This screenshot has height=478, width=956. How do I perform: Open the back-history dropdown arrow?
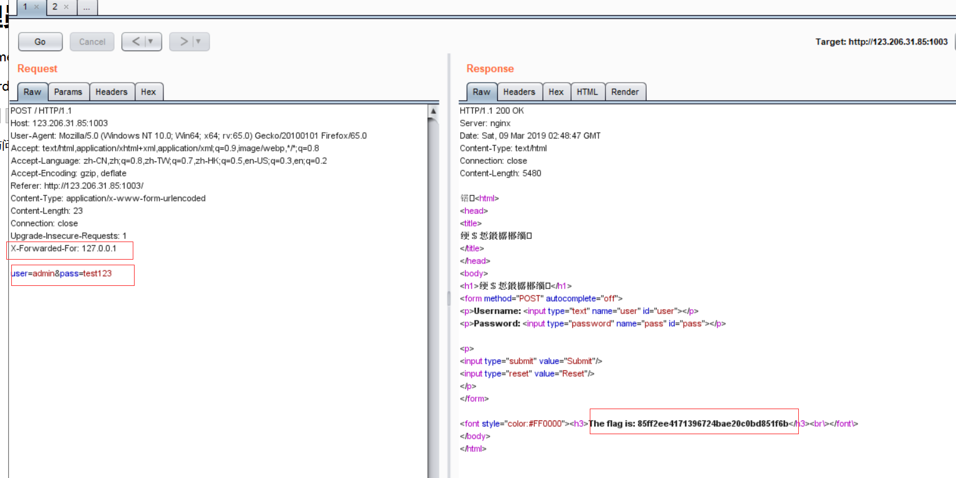point(152,42)
